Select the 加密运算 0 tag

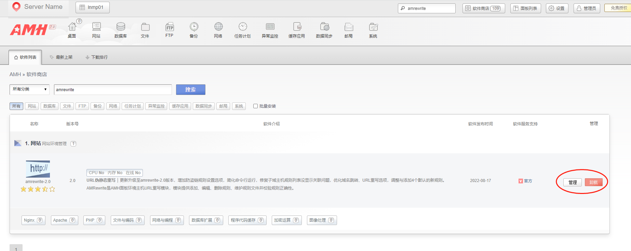pyautogui.click(x=287, y=220)
